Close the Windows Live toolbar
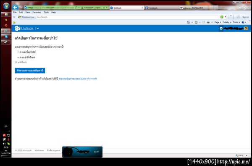This screenshot has width=252, height=166. pyautogui.click(x=14, y=17)
